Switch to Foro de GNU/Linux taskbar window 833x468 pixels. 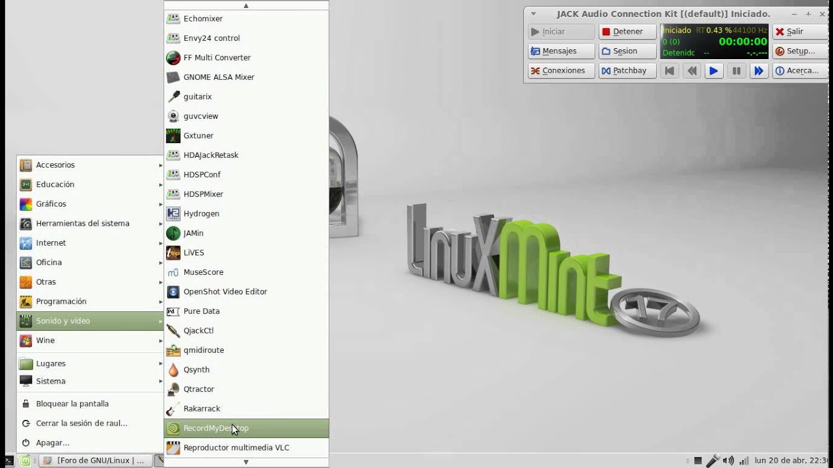[x=96, y=461]
